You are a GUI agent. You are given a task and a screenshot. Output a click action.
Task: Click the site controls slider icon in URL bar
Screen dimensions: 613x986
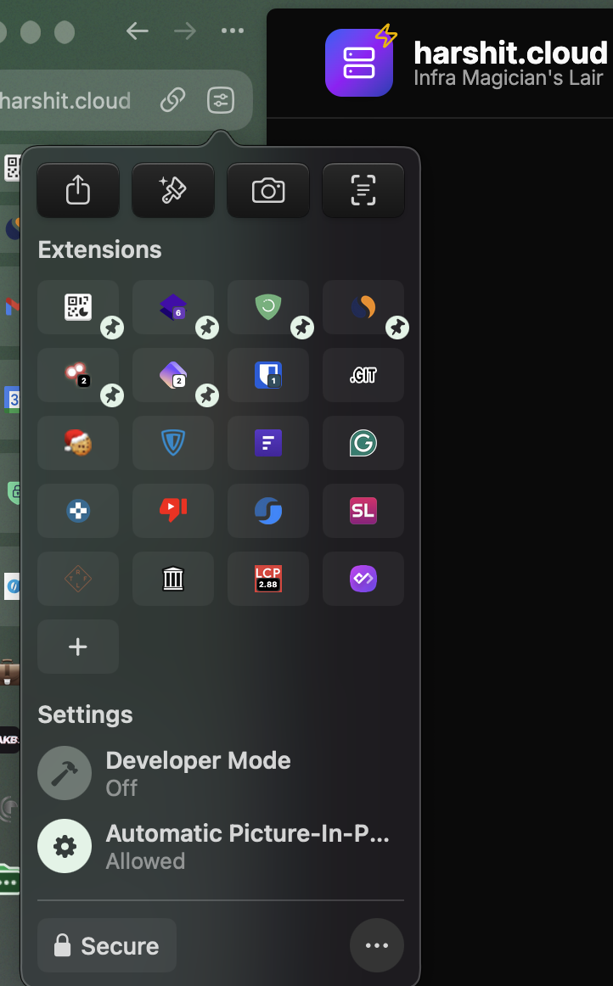tap(220, 100)
